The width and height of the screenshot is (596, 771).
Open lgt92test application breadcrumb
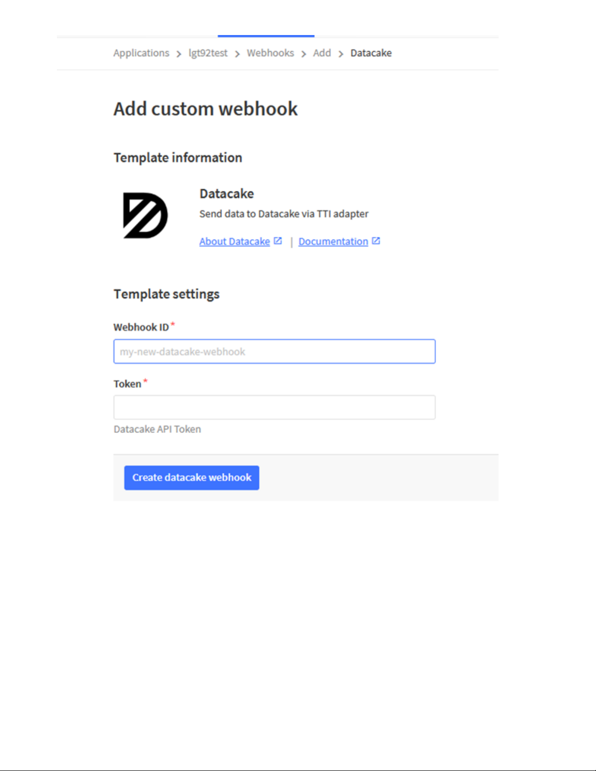(208, 53)
